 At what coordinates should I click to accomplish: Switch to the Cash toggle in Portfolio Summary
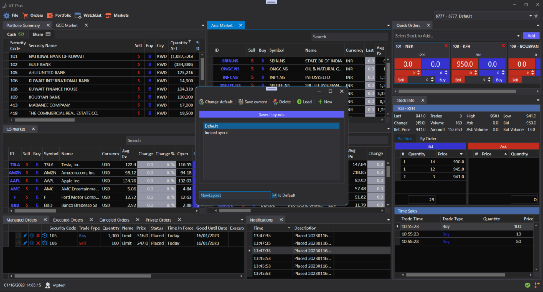click(x=15, y=35)
